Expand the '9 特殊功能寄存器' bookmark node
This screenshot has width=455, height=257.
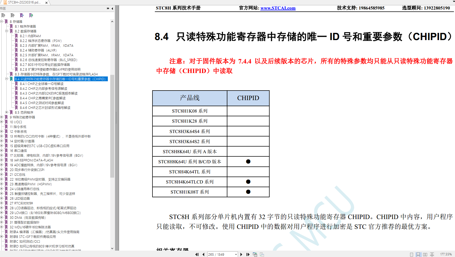[2, 117]
